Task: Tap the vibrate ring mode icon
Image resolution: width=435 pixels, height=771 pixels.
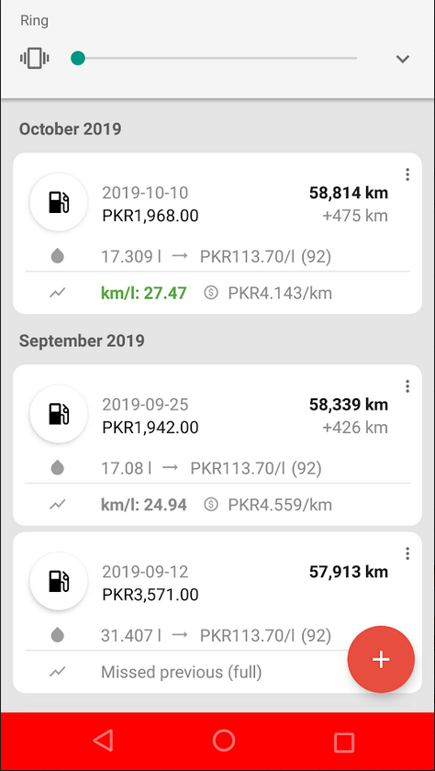Action: point(34,59)
